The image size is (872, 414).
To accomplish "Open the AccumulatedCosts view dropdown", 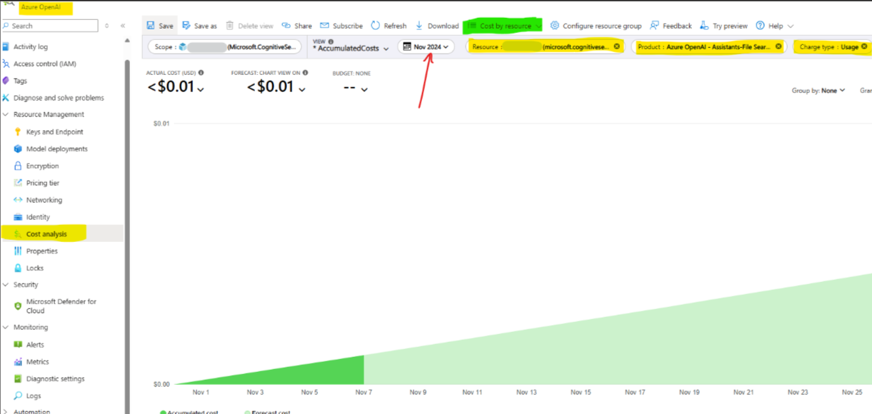I will click(351, 49).
